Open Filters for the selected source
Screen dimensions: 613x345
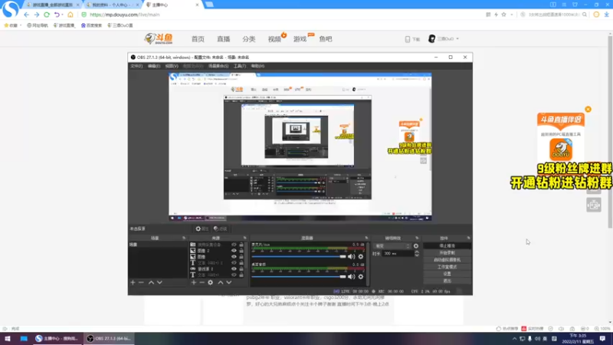221,228
